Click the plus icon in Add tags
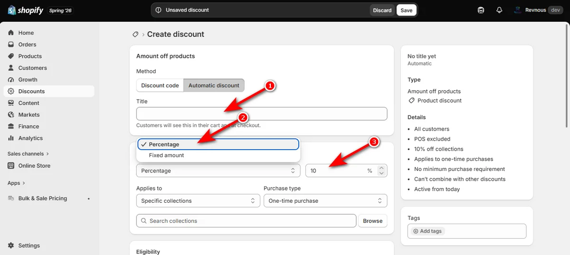Screen dimensions: 570x255 416,231
